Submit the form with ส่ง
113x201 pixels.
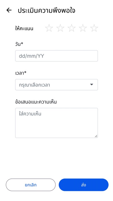pyautogui.click(x=84, y=185)
